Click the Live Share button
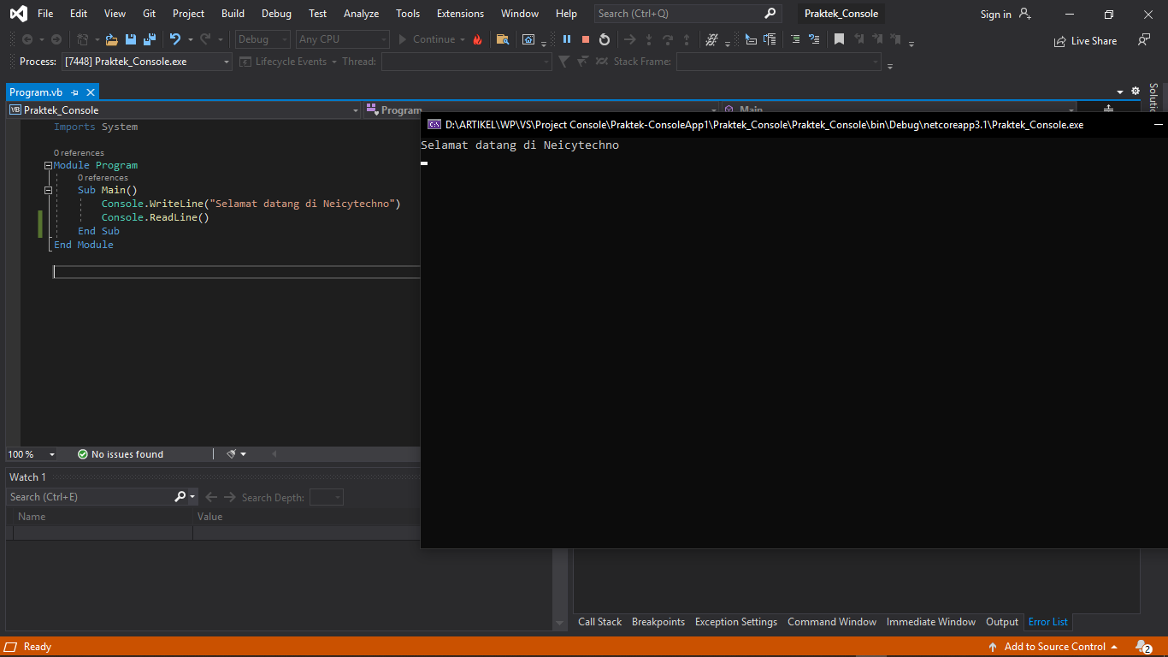 [1086, 40]
